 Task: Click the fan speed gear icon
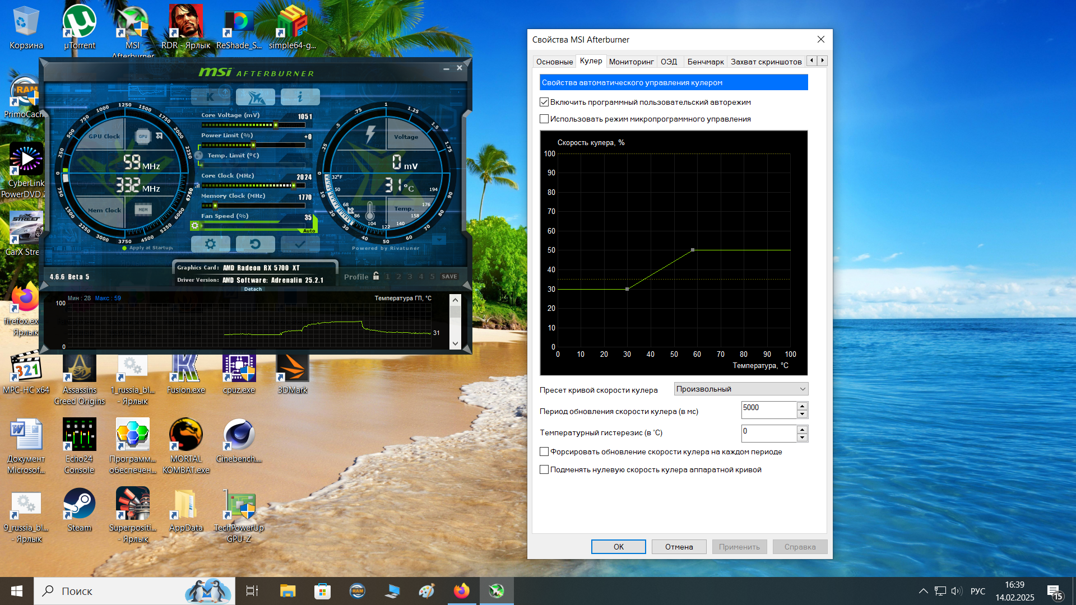(x=194, y=225)
